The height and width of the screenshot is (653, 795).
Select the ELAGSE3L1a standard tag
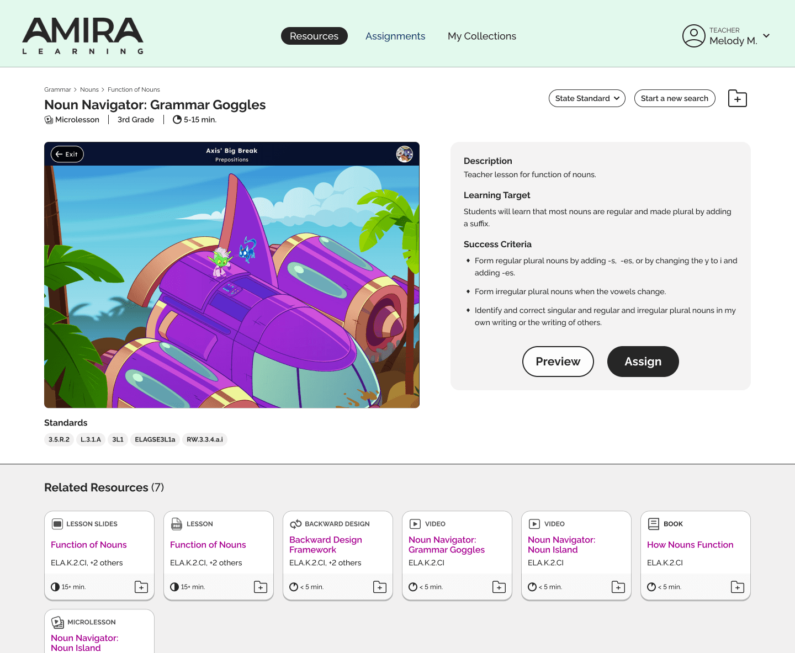(x=155, y=439)
